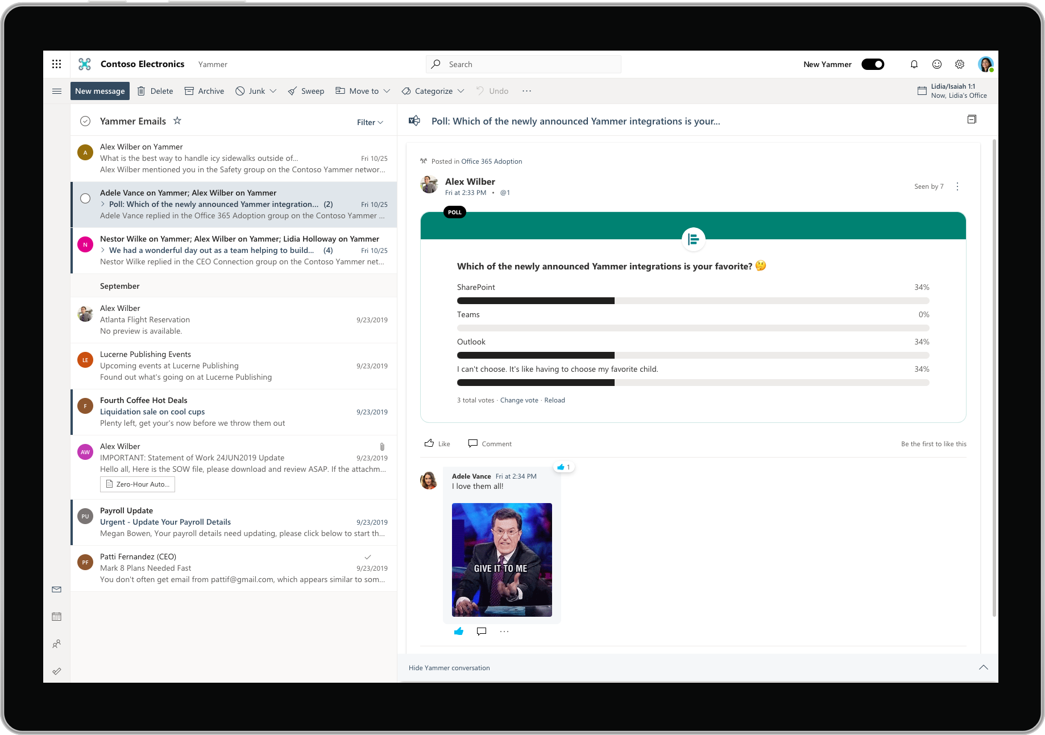Open the settings gear icon
The image size is (1045, 735).
(959, 64)
